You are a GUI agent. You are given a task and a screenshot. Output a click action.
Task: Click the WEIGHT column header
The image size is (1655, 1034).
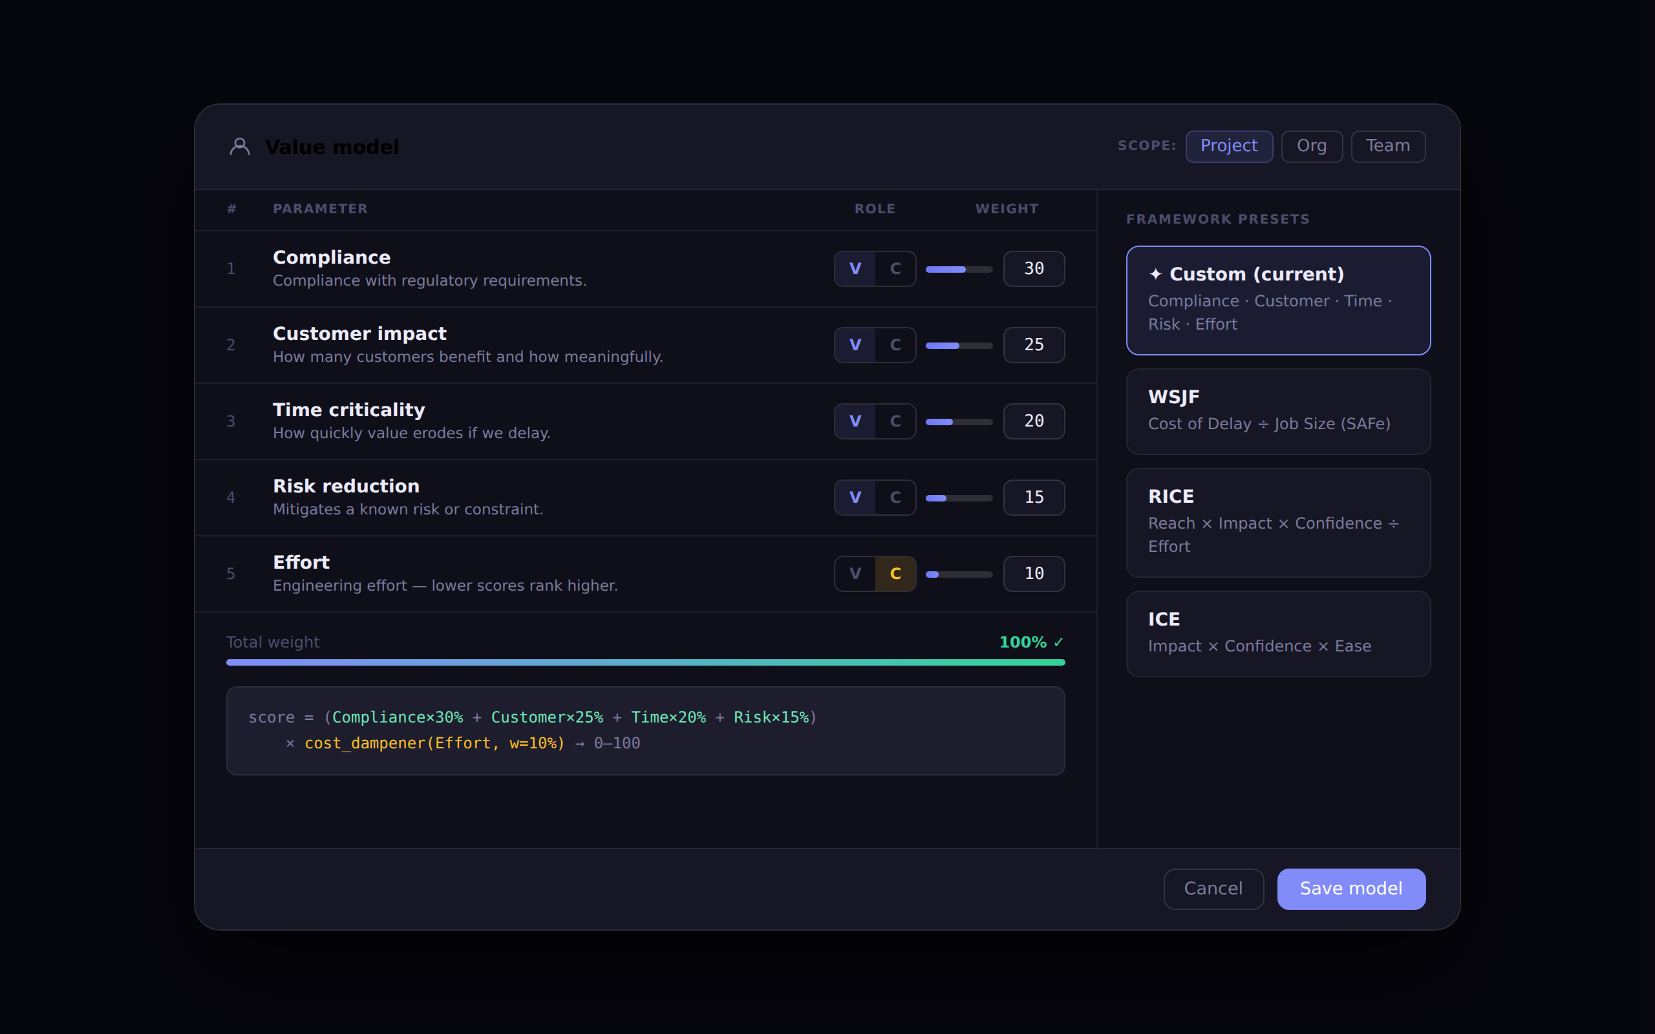(x=1007, y=209)
